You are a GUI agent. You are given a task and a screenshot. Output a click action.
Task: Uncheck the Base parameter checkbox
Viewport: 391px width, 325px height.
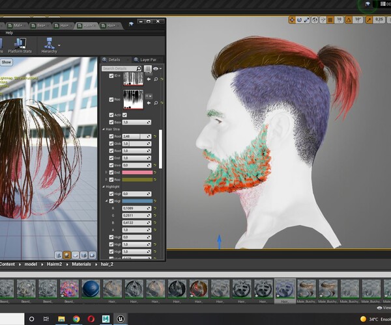click(111, 122)
